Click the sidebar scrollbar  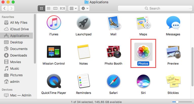[35, 39]
